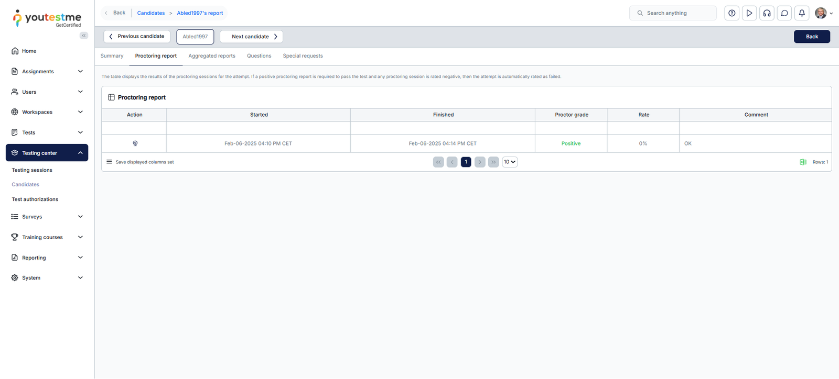Open Save displayed columns set menu
The image size is (839, 379).
tap(140, 162)
